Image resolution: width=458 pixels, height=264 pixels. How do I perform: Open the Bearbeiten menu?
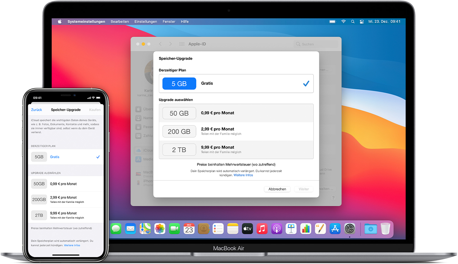[x=120, y=22]
